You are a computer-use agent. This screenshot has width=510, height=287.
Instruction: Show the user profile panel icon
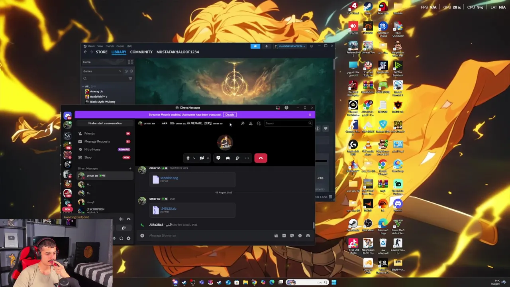pos(258,124)
